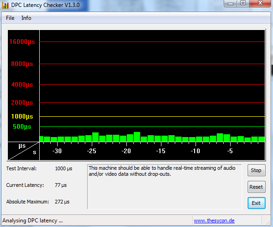
Task: Click the 500µs green threshold label
Action: pos(22,126)
